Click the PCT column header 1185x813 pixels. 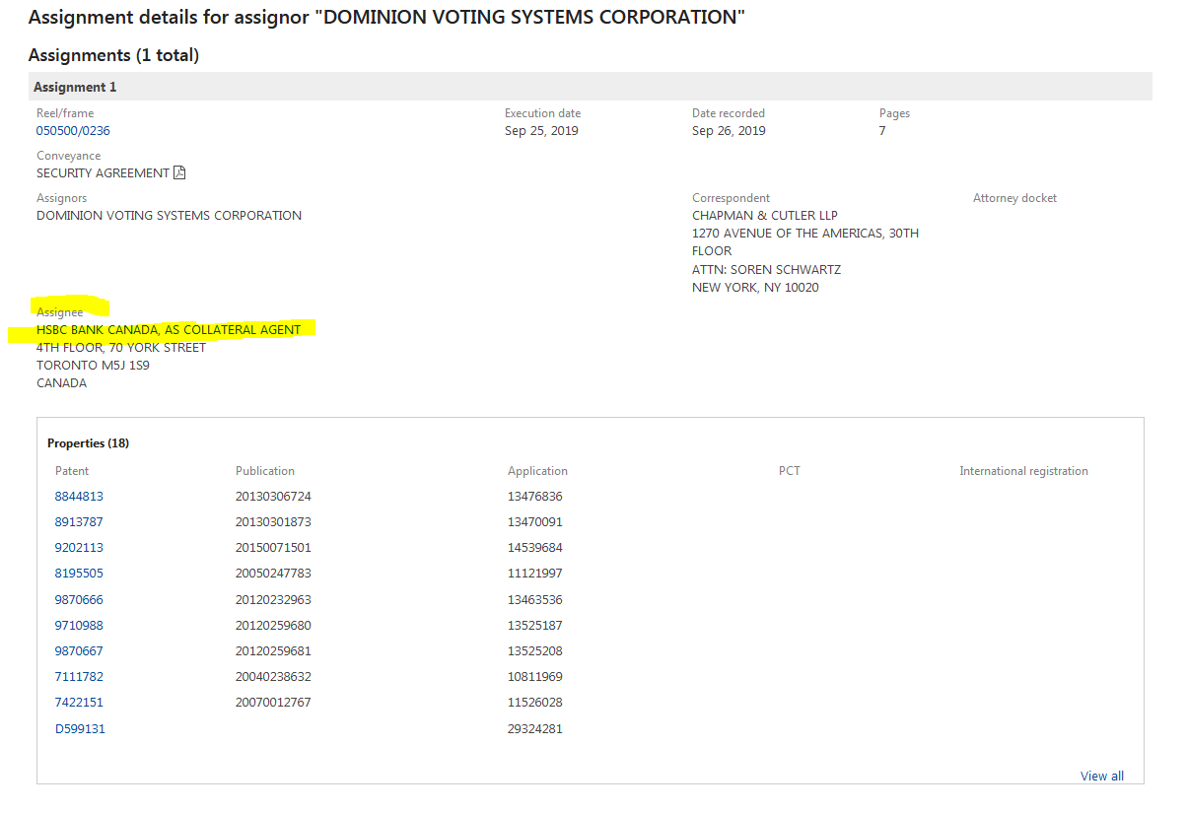click(790, 471)
